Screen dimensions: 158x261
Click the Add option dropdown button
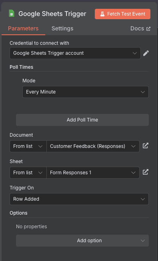(82, 241)
